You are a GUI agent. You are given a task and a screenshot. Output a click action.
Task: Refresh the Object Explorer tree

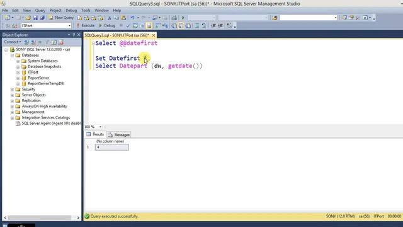coord(54,42)
